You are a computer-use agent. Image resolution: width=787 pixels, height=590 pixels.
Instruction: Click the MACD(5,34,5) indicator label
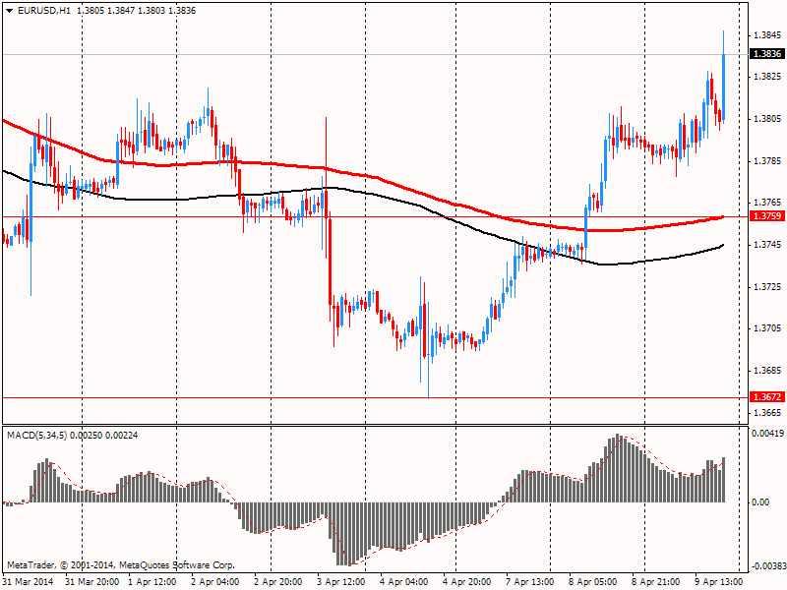pyautogui.click(x=36, y=435)
